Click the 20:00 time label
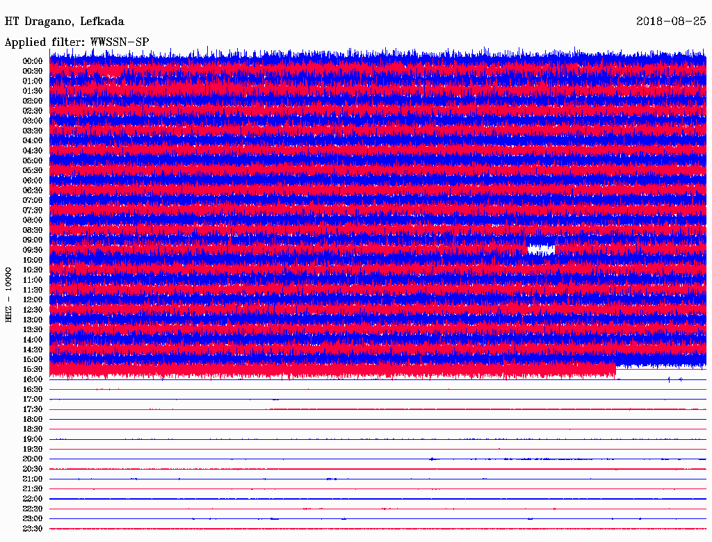712x542 pixels. coord(33,459)
